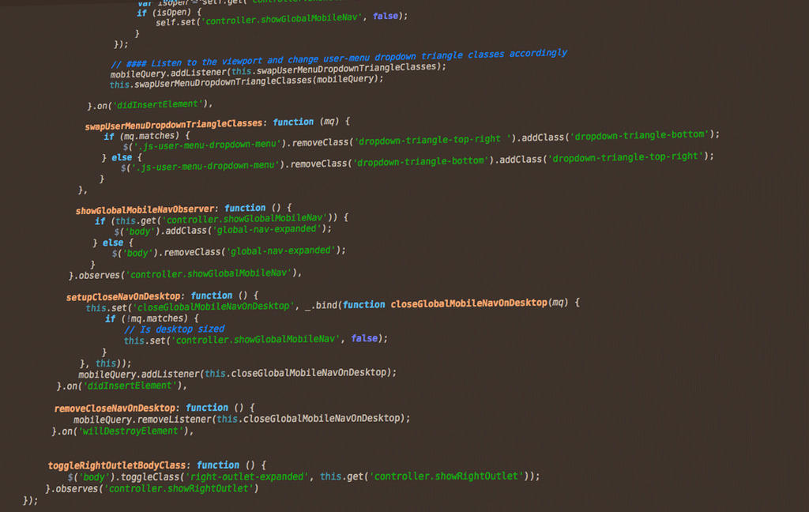
Task: Click the orange removeCloseNavOnDesktop property name
Action: pyautogui.click(x=115, y=408)
